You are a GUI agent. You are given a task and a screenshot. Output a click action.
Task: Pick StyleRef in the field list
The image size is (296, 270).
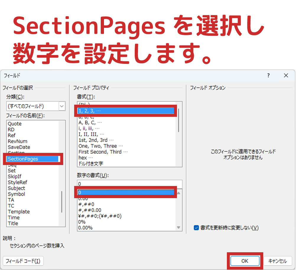tap(17, 182)
